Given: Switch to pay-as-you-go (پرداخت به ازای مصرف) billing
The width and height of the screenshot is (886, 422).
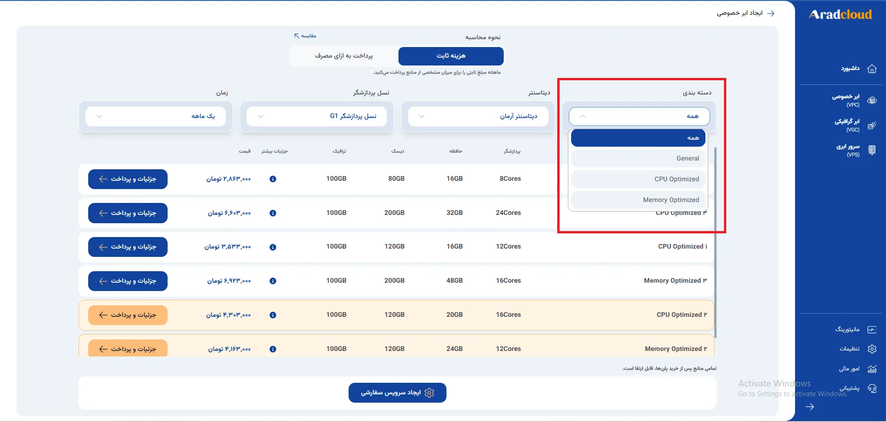Looking at the screenshot, I should (x=344, y=56).
